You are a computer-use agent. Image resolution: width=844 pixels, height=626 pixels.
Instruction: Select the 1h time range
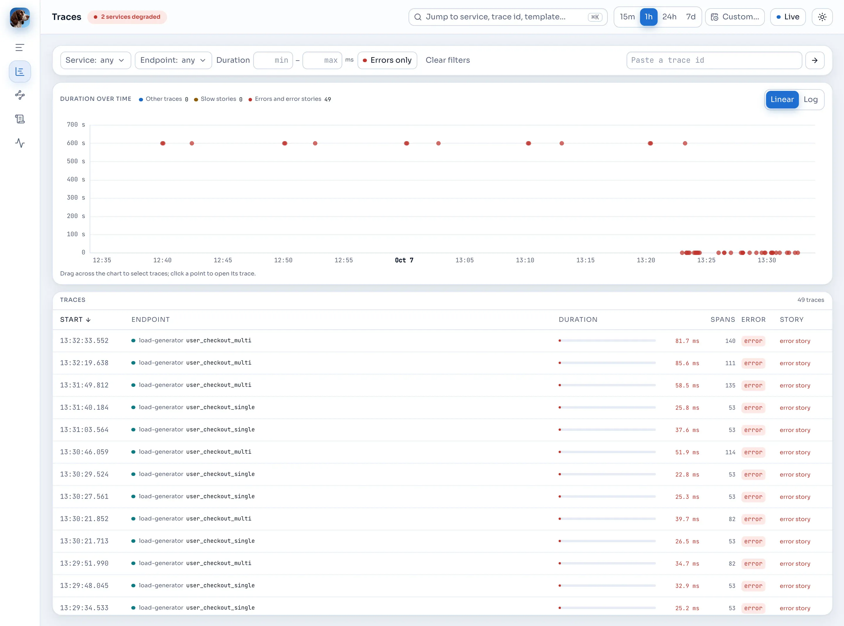pyautogui.click(x=649, y=17)
